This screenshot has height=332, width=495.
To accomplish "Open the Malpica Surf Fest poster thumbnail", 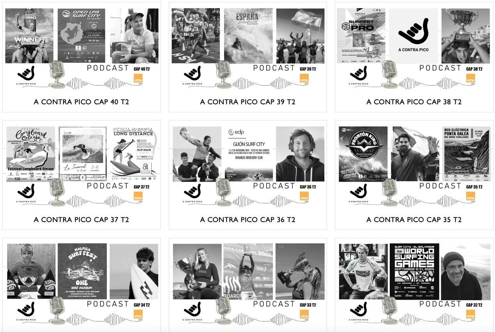I will (82, 271).
